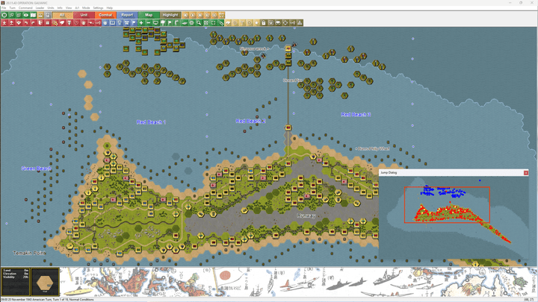Open the Info menu
538x302 pixels.
pyautogui.click(x=60, y=7)
